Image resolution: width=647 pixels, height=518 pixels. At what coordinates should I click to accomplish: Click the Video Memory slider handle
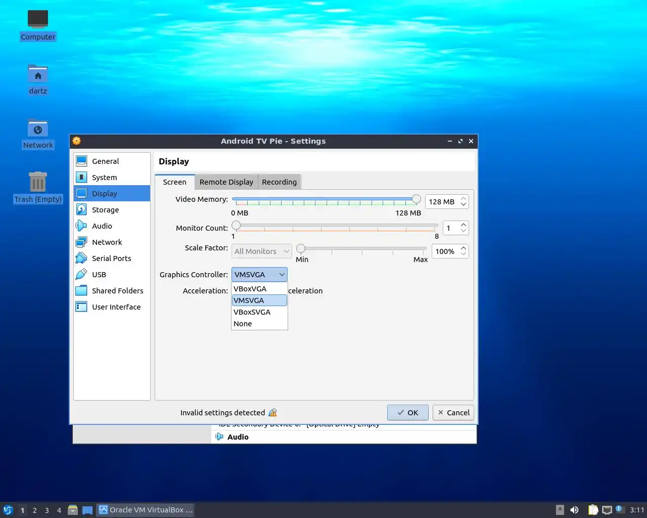417,199
